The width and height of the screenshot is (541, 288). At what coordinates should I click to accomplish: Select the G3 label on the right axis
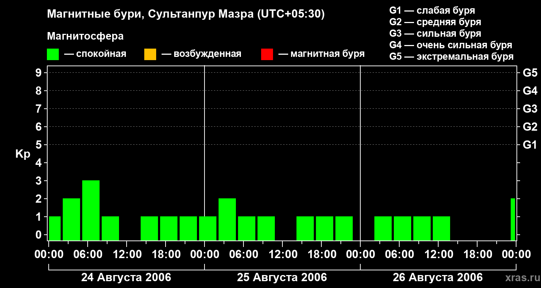click(530, 109)
